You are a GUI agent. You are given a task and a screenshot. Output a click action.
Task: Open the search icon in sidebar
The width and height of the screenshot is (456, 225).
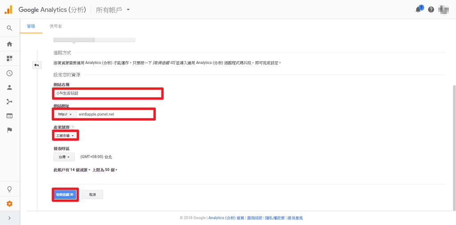tap(10, 28)
